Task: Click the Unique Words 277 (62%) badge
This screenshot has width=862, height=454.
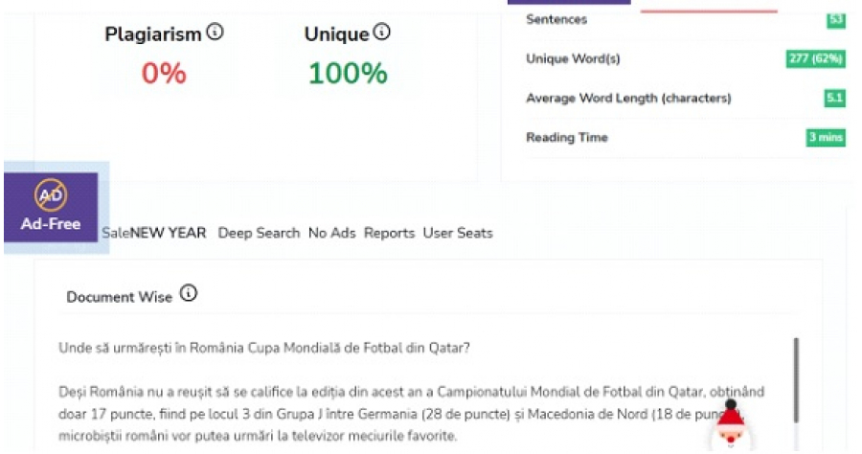Action: [x=816, y=58]
